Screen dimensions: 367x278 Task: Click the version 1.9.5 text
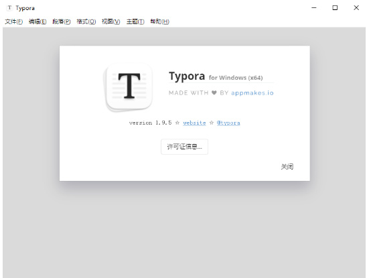click(150, 123)
